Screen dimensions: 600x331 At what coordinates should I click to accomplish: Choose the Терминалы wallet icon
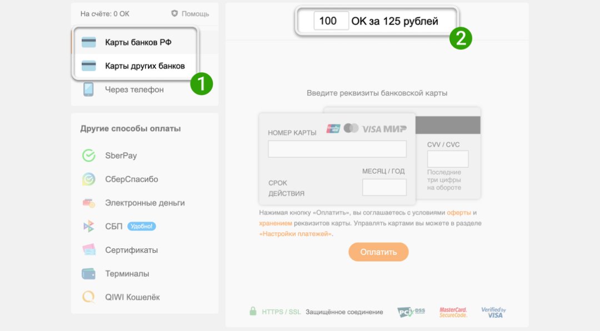(89, 274)
